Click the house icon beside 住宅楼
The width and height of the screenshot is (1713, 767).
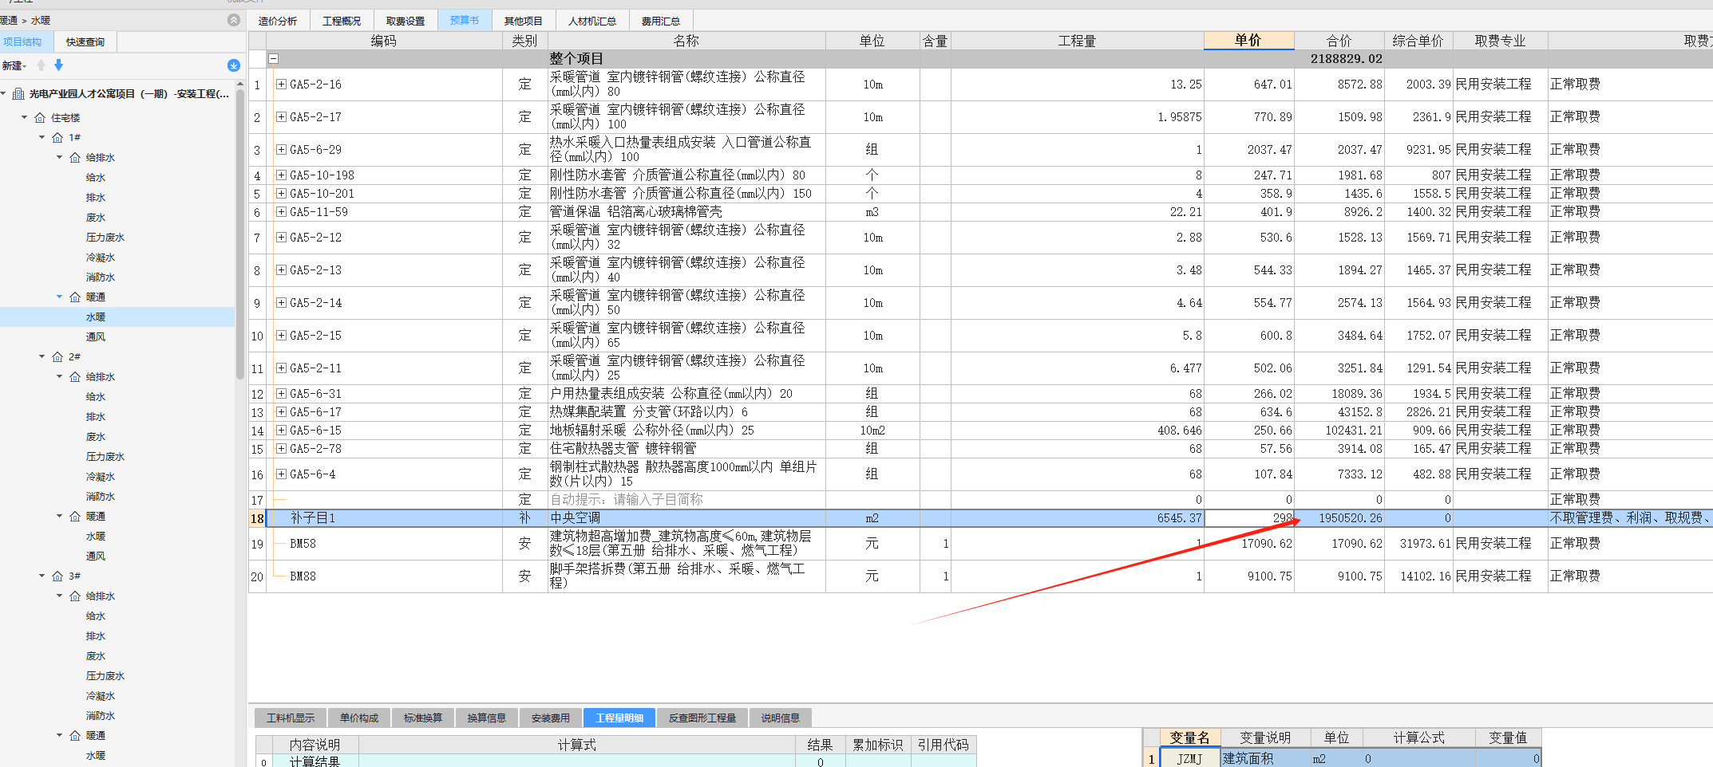[x=40, y=118]
